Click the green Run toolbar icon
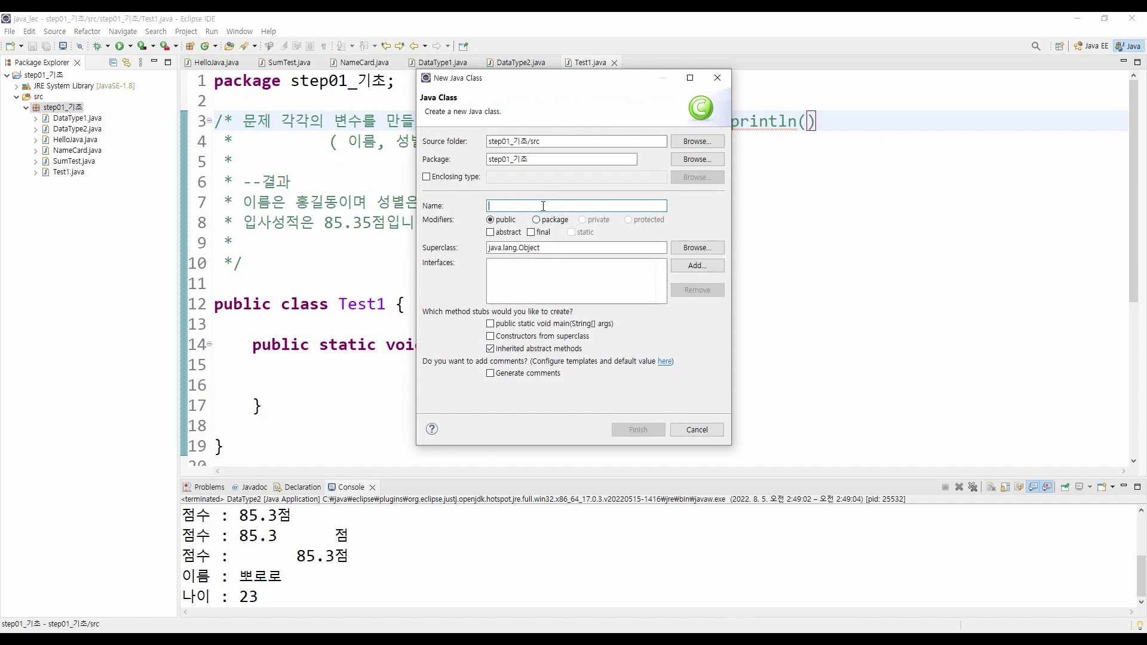This screenshot has height=645, width=1147. 119,46
